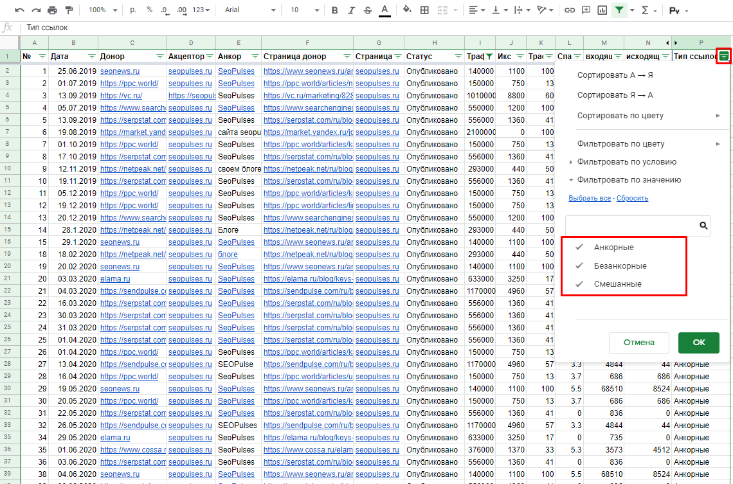Open text color picker
The height and width of the screenshot is (484, 733).
tap(385, 10)
